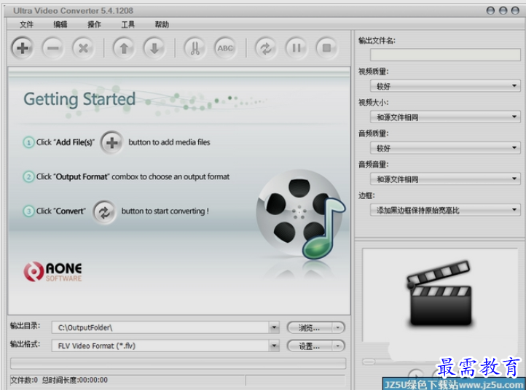
Task: Open the 编辑 menu
Action: (x=60, y=25)
